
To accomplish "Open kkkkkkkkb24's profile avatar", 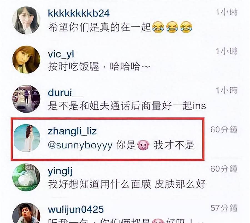I will click(26, 20).
